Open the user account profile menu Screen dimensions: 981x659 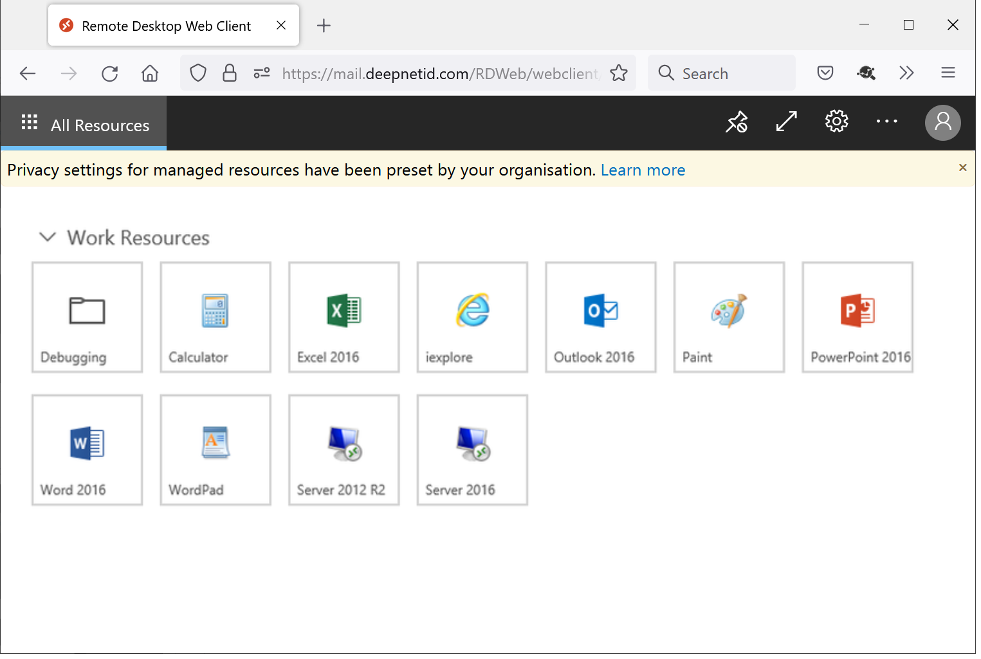942,122
